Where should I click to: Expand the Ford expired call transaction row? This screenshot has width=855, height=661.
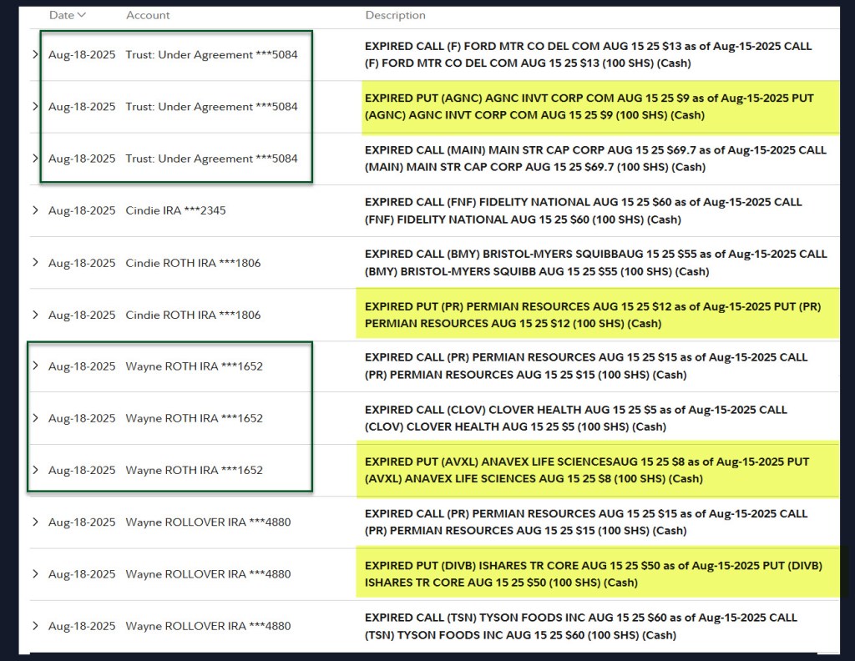[35, 55]
